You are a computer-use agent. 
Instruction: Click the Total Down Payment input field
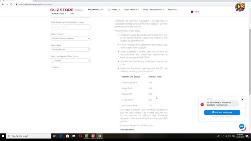coord(71,27)
